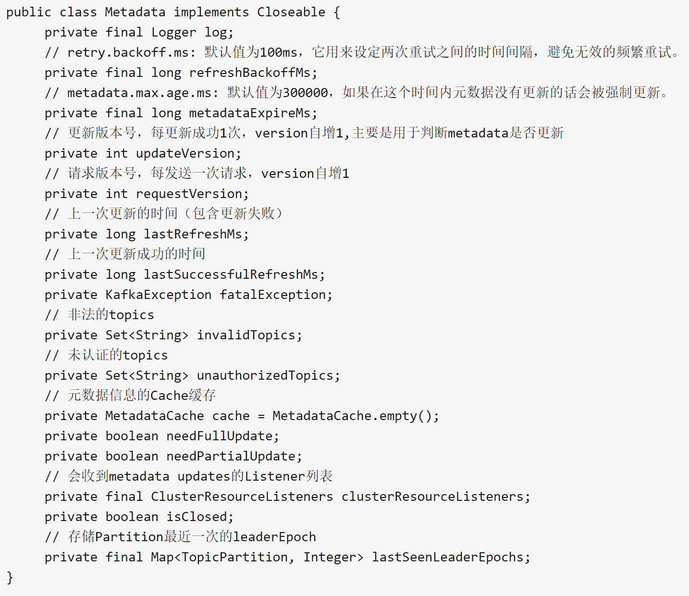
Task: Click the isClosed boolean field
Action: click(x=197, y=517)
